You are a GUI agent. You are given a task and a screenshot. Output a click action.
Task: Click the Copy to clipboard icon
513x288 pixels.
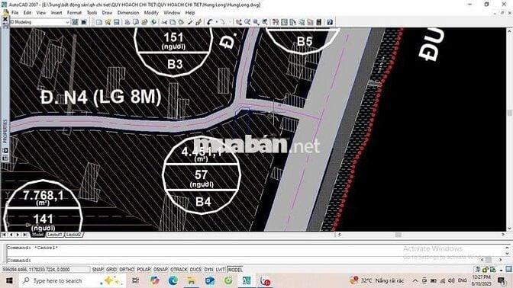(173, 22)
